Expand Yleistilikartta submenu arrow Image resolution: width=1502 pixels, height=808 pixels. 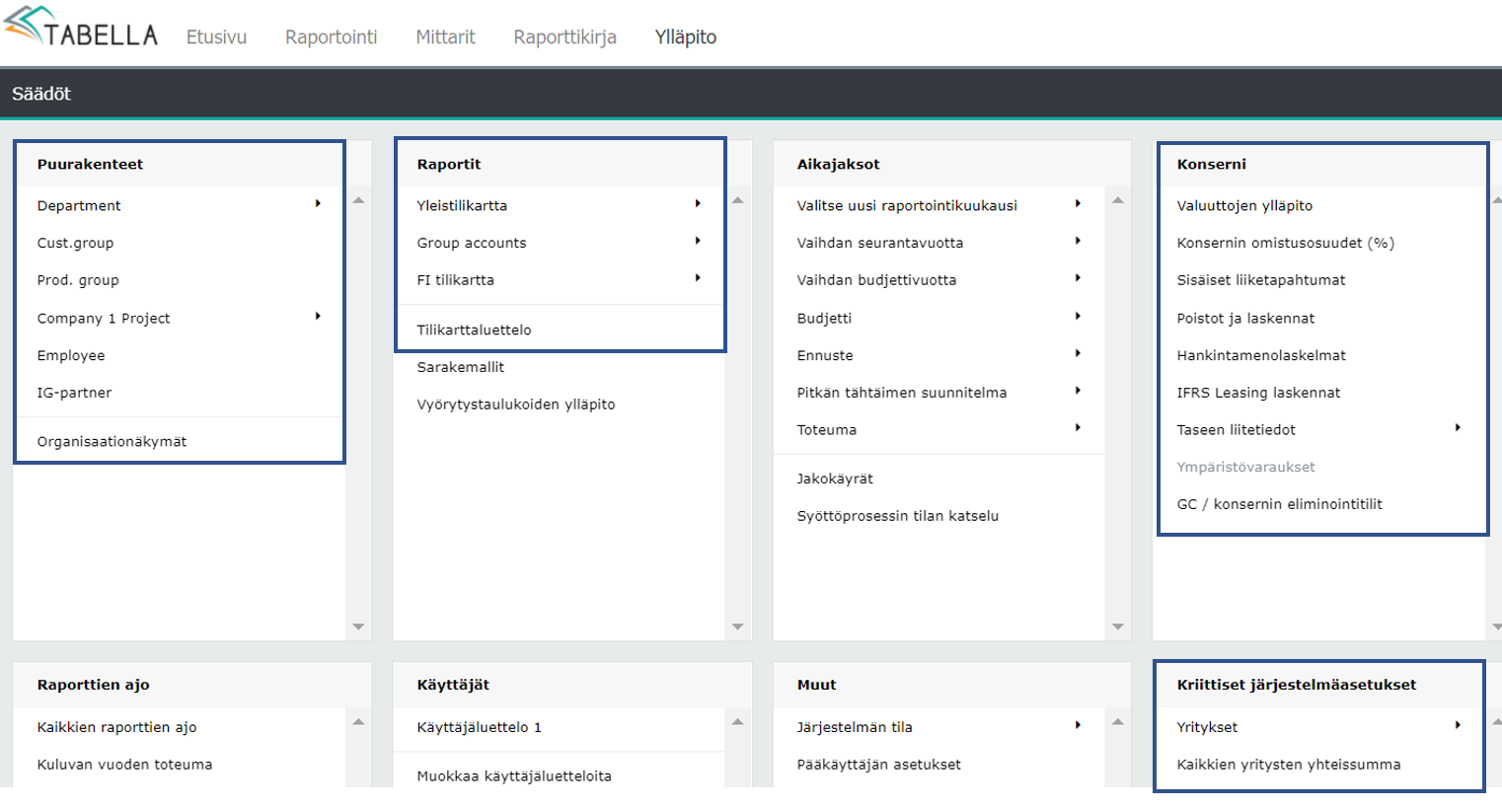pyautogui.click(x=698, y=204)
